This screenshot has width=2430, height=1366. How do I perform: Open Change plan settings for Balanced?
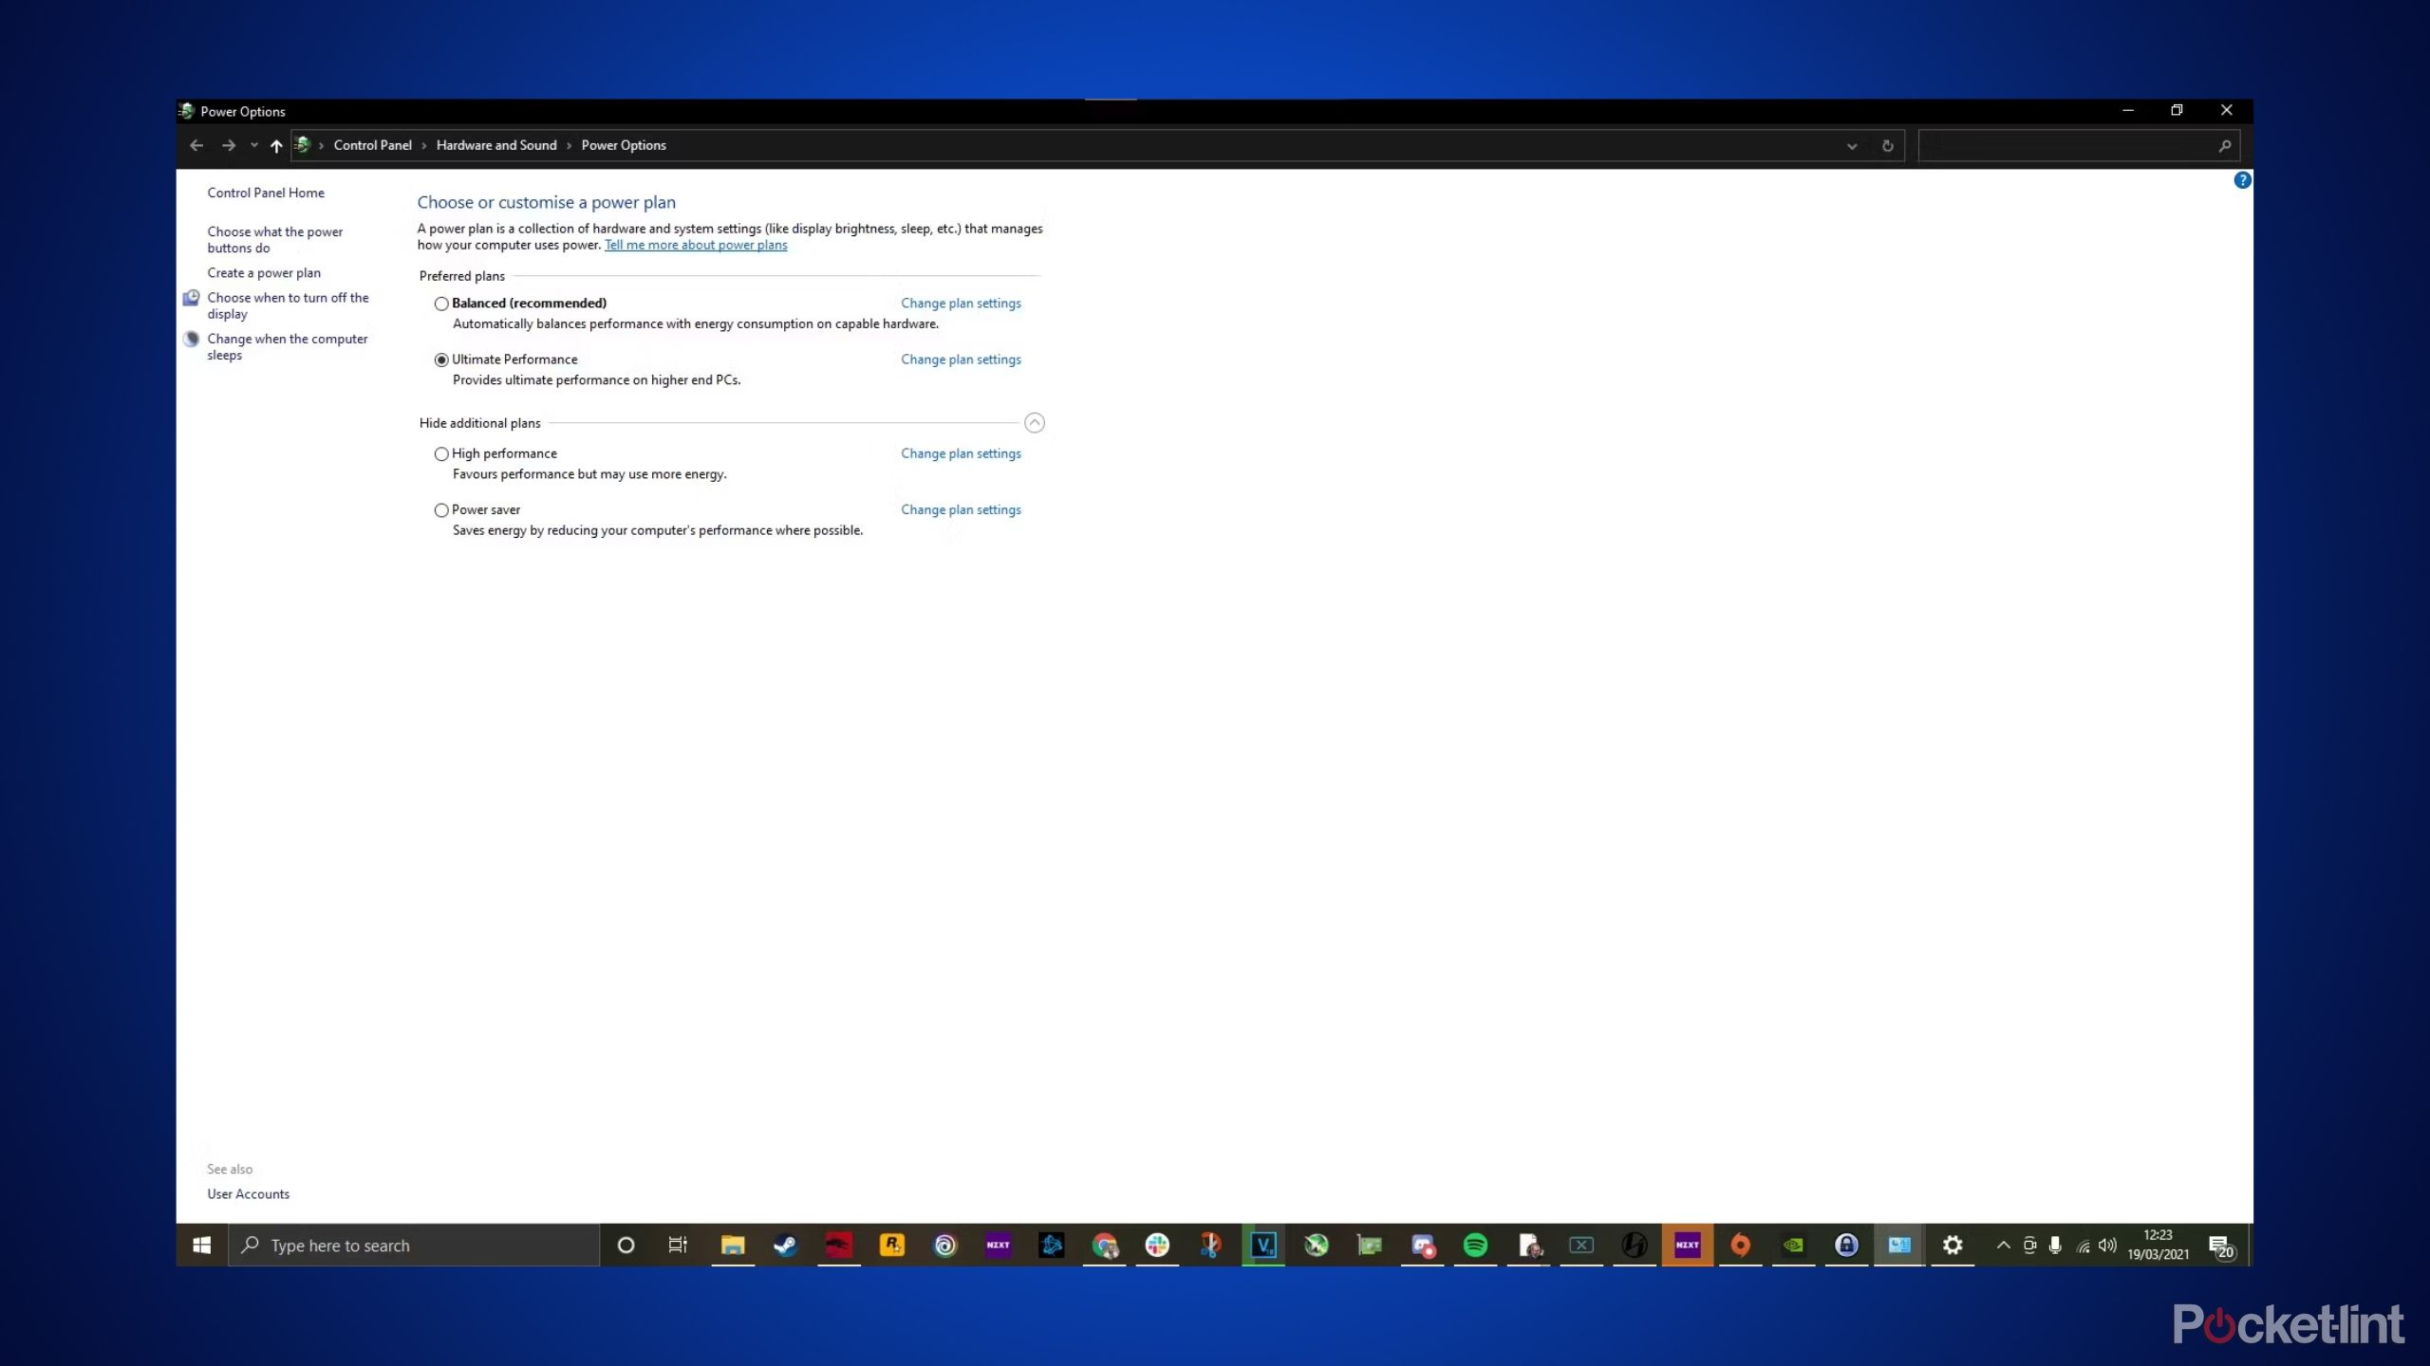click(x=960, y=302)
